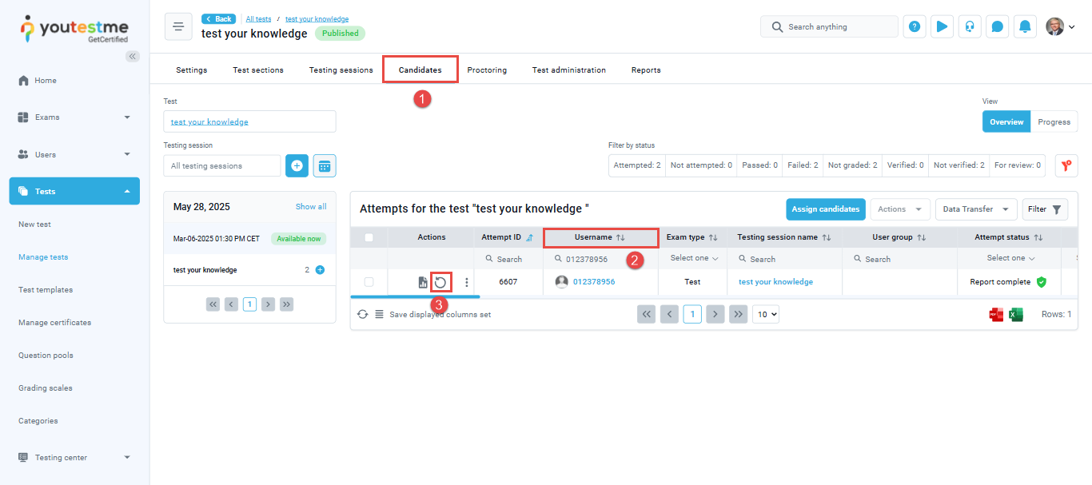This screenshot has height=485, width=1092.
Task: Filter by Not graded: 2 status
Action: pos(852,165)
